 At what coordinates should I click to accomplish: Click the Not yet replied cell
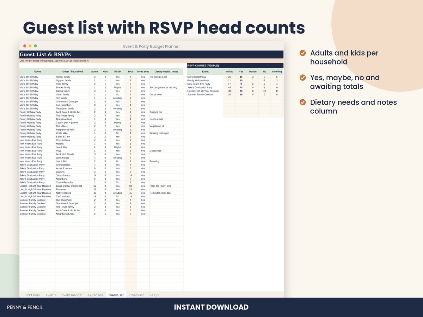coord(73,193)
